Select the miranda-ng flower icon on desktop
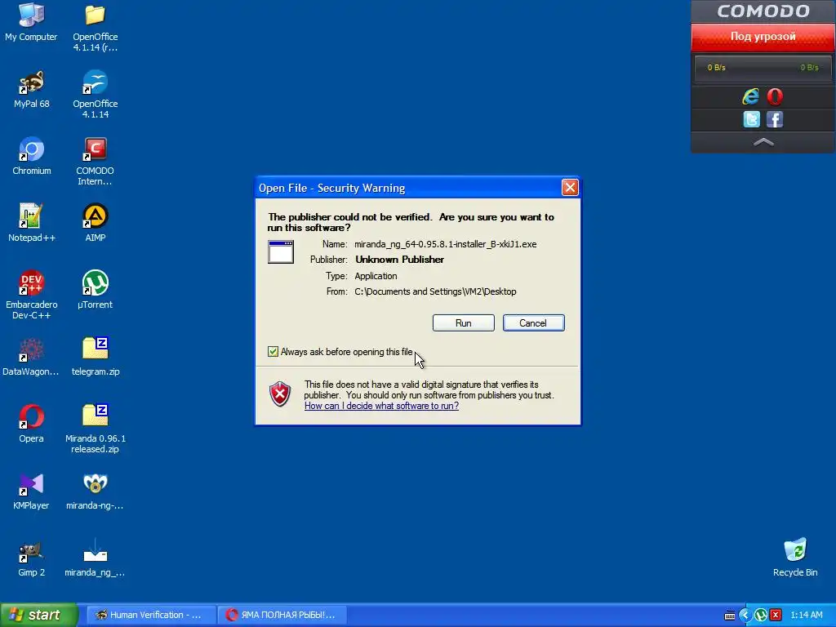 point(95,491)
